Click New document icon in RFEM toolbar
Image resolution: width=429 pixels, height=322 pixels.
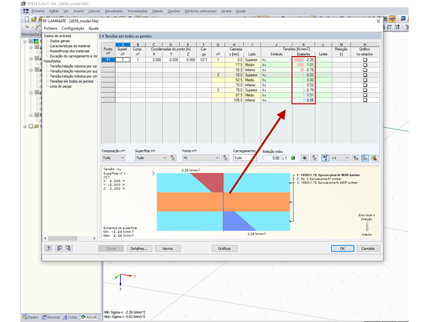click(x=27, y=19)
